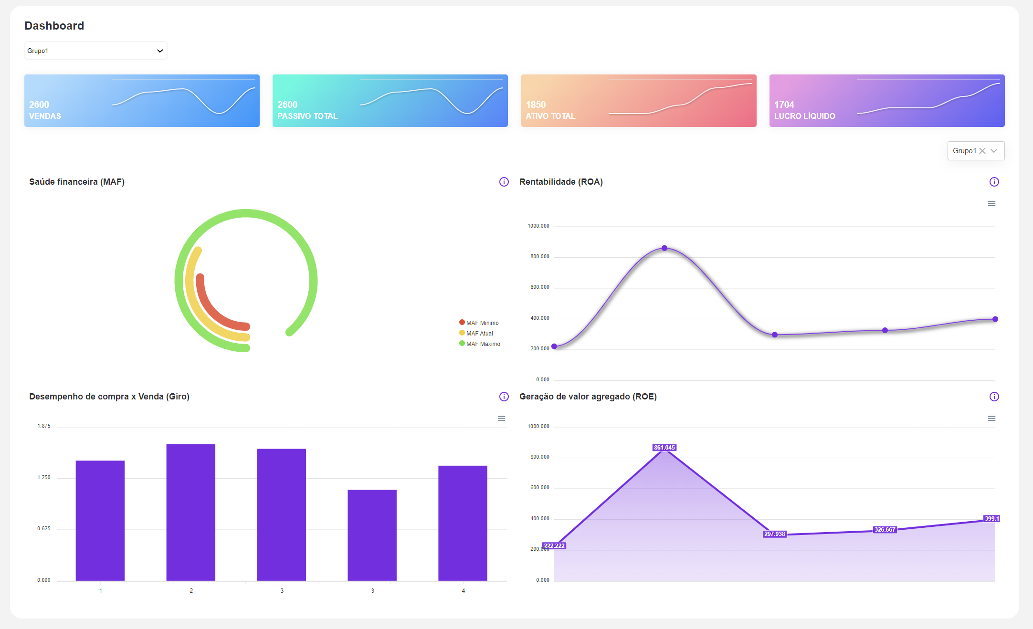
Task: Open the LUCRO LÍQUIDO 1704 card
Action: (x=887, y=101)
